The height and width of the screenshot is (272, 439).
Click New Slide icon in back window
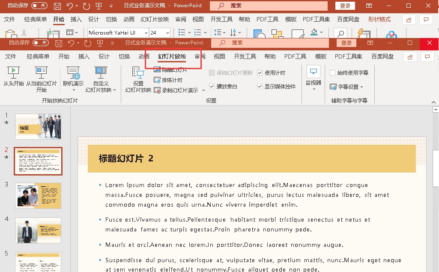point(53,33)
